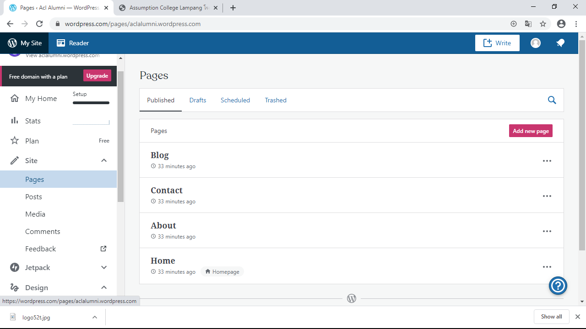Click the Add new page button
The width and height of the screenshot is (586, 329).
click(x=531, y=131)
